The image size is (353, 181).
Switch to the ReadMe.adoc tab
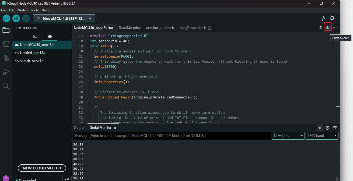point(129,28)
